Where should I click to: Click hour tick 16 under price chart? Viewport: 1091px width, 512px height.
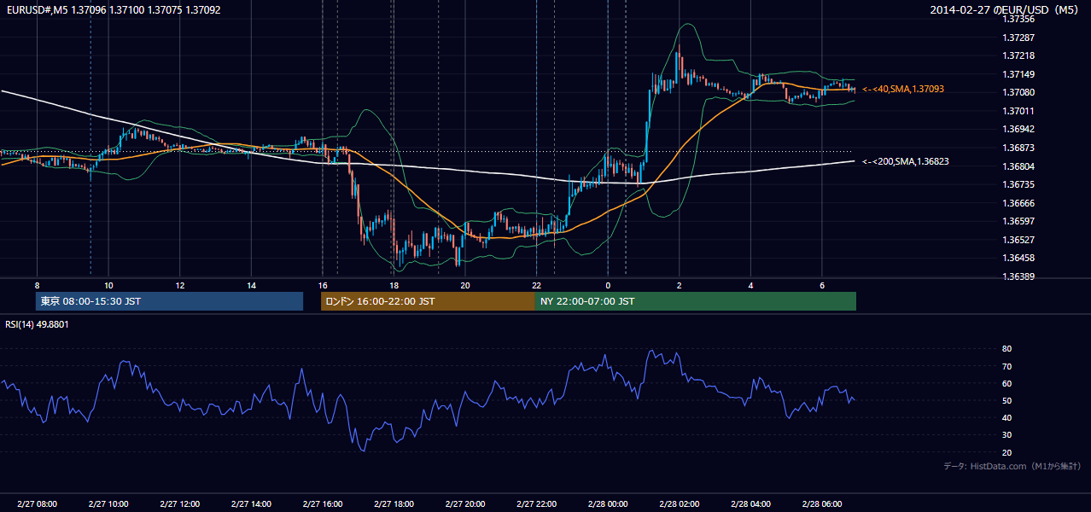323,285
